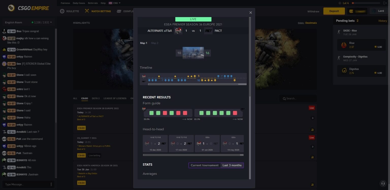Screen dimensions: 390x190
Task: Click the head-to-head horizontal scrollbar
Action: (193, 155)
